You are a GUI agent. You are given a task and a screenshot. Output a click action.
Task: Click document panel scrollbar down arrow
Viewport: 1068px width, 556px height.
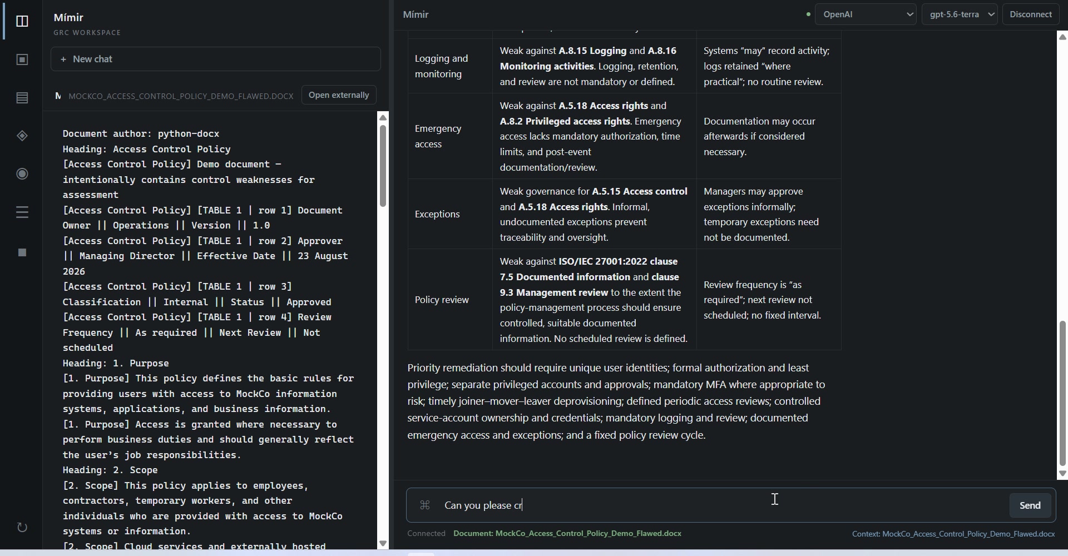(383, 543)
